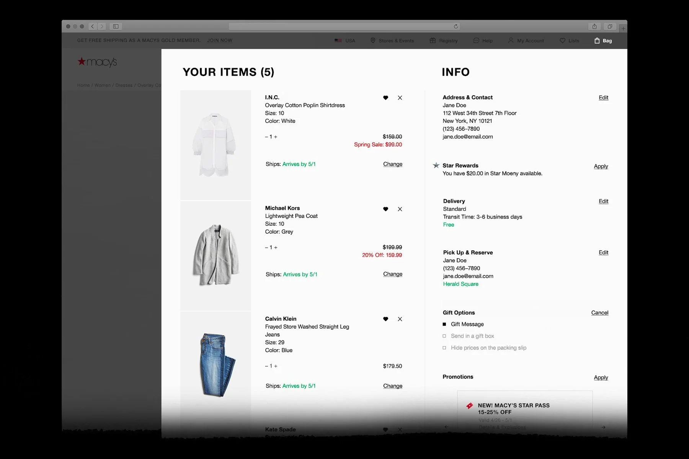This screenshot has height=459, width=689.
Task: Click jane.doe@email.com under Address & Contact
Action: coord(468,137)
